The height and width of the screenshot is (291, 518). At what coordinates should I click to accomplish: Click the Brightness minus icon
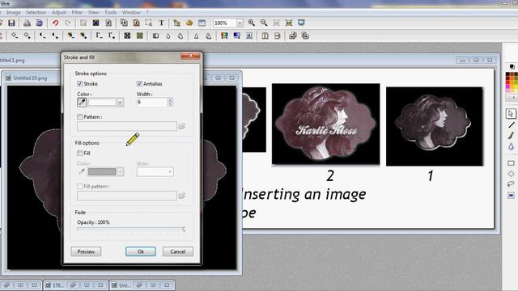pos(15,36)
